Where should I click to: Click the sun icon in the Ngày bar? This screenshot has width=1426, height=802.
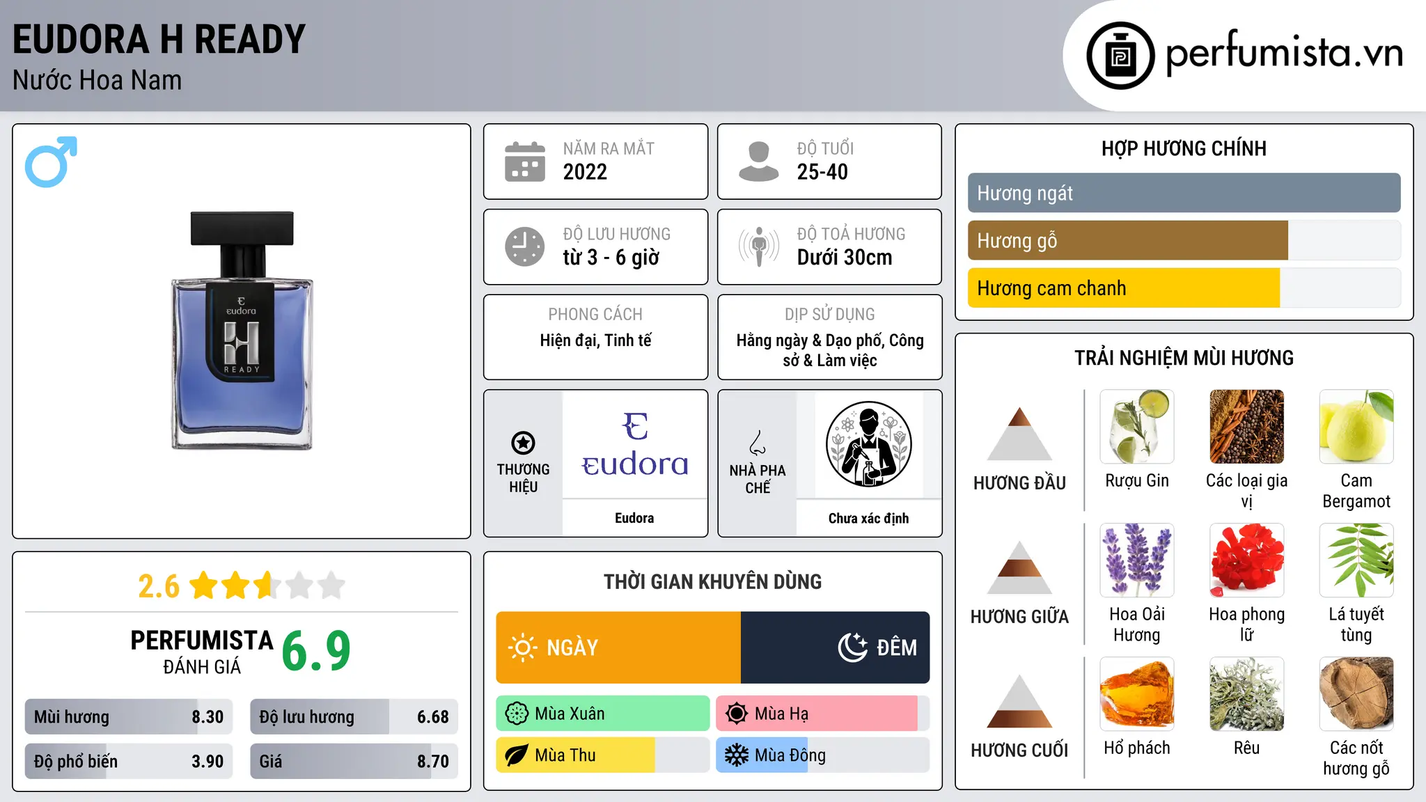(x=522, y=647)
